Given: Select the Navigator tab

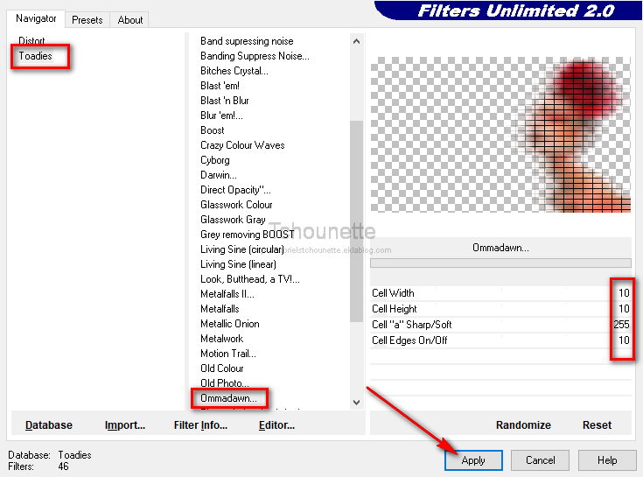Looking at the screenshot, I should tap(36, 18).
